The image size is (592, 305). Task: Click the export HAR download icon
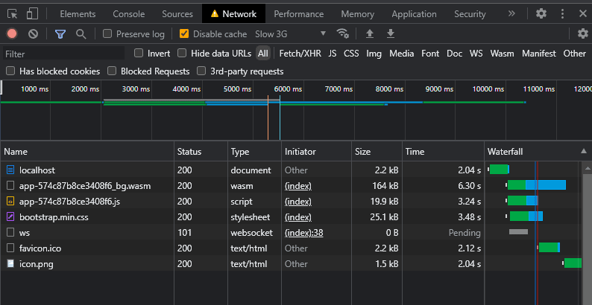click(390, 33)
